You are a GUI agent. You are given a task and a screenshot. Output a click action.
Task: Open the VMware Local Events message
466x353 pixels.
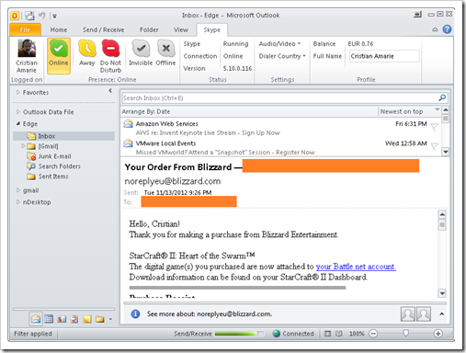coord(281,147)
